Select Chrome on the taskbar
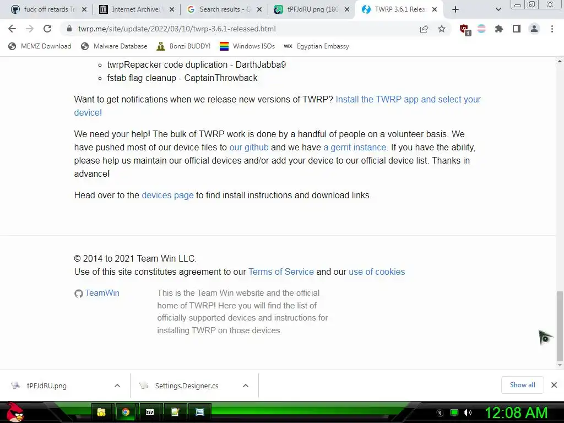Viewport: 564px width, 423px height. 126,412
